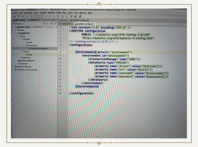Image resolution: width=198 pixels, height=147 pixels.
Task: Open the Tools menu
Action: point(70,13)
